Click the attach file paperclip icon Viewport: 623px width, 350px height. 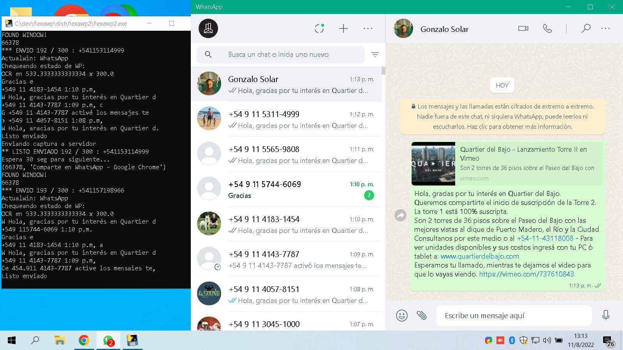tap(422, 315)
